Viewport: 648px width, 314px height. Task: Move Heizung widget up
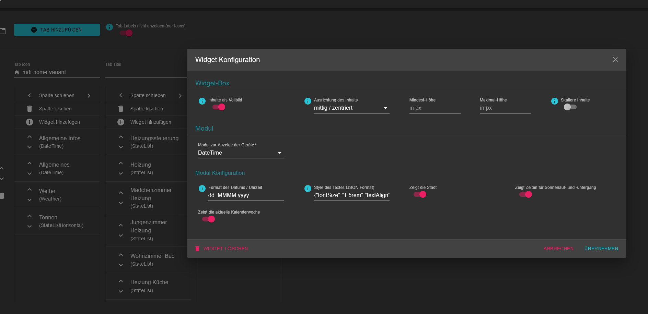(121, 164)
